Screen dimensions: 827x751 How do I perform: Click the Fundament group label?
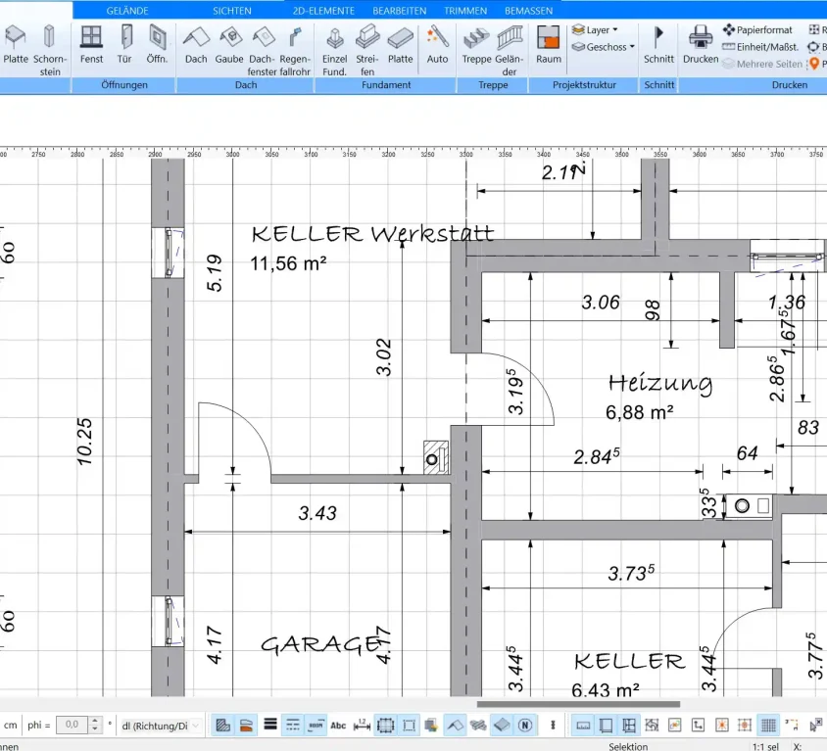(x=386, y=85)
